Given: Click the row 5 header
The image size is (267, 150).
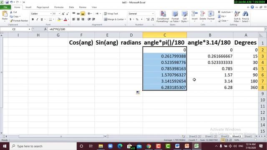Looking at the screenshot, I should 262,69.
